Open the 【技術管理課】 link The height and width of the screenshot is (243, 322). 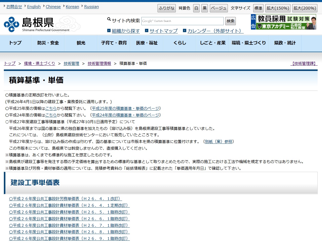(304, 63)
